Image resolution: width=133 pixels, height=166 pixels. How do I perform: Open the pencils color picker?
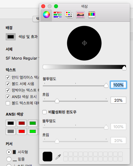[92, 15]
